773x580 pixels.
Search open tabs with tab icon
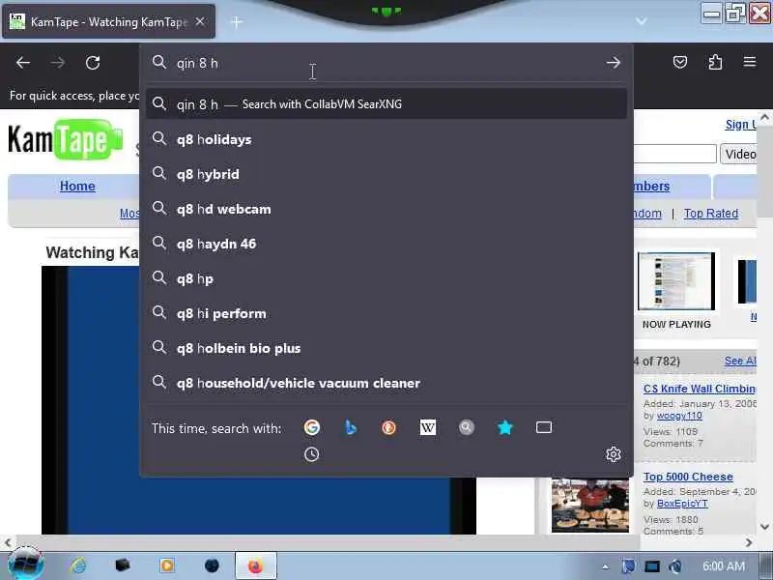click(x=544, y=427)
